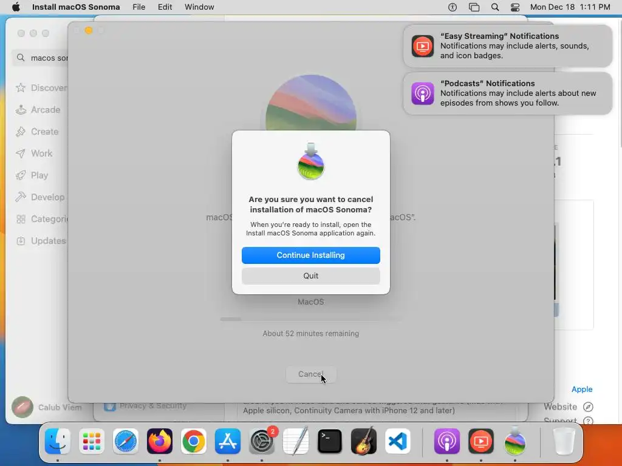622x466 pixels.
Task: Open Podcasts from the Dock
Action: (x=447, y=441)
